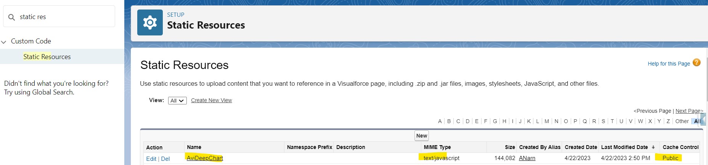This screenshot has height=165, width=708.
Task: Sort by Created By Alias column header
Action: [x=540, y=147]
